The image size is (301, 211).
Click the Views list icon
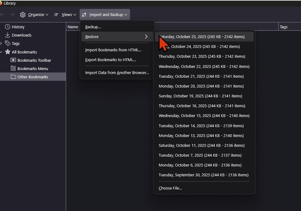pos(56,15)
